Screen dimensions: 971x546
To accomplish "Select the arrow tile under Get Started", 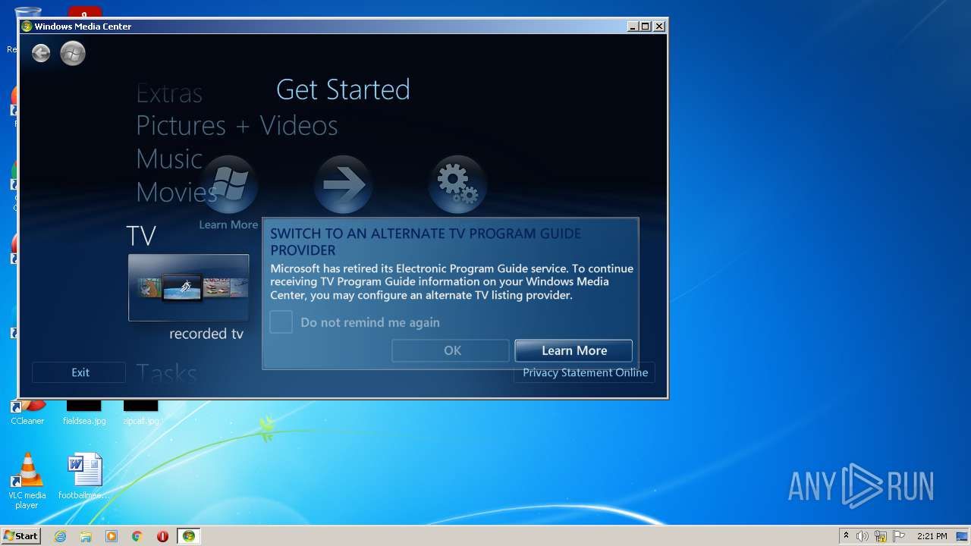I will [343, 184].
